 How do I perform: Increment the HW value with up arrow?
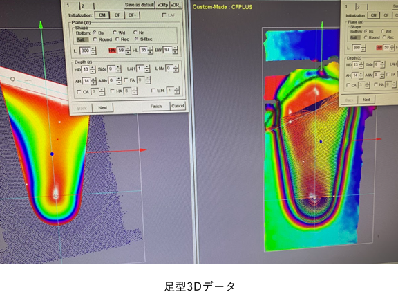(128, 48)
